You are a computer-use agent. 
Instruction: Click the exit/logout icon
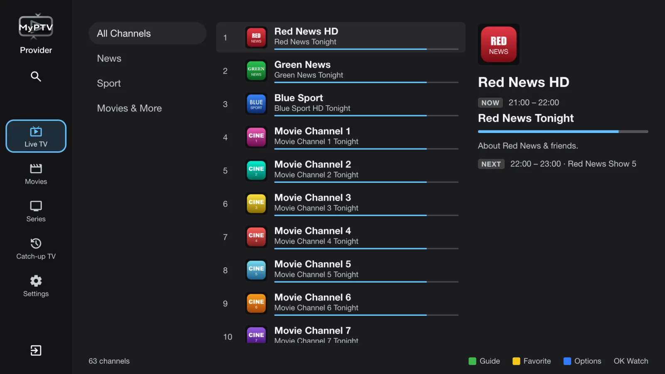[36, 350]
